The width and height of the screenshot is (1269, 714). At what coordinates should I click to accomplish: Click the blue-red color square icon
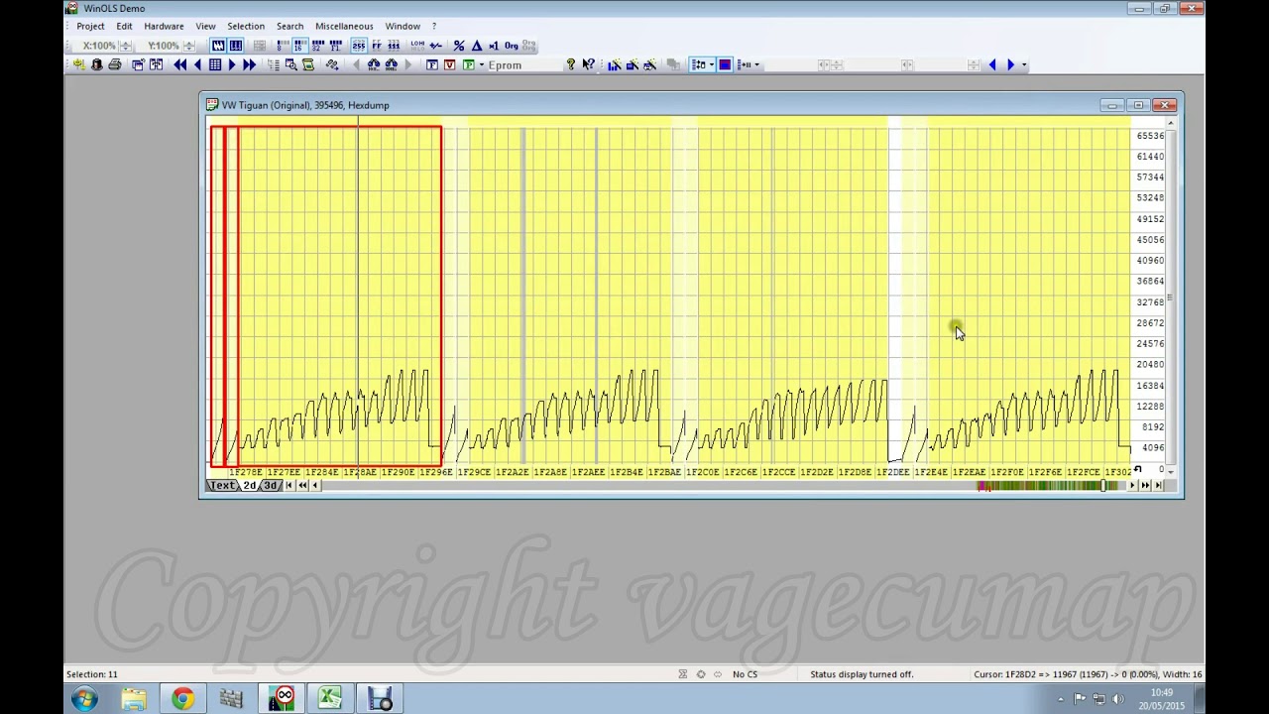coord(725,64)
